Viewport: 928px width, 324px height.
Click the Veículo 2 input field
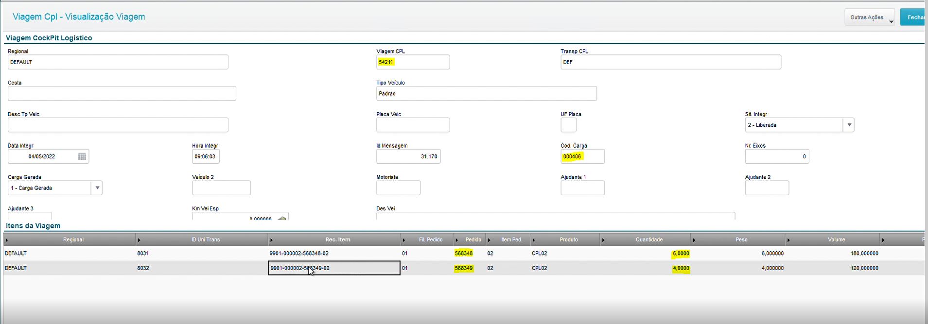[x=221, y=188]
